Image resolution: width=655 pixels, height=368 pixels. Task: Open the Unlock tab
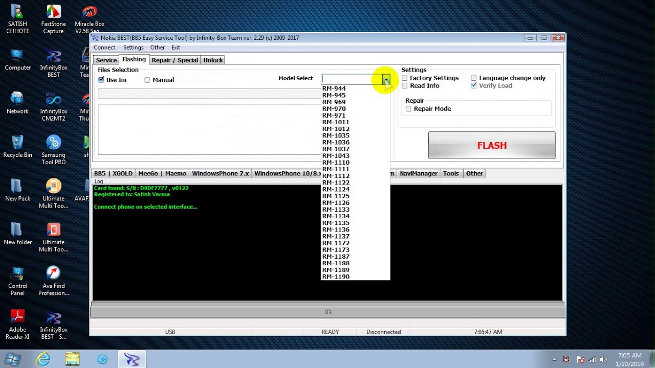(x=213, y=60)
